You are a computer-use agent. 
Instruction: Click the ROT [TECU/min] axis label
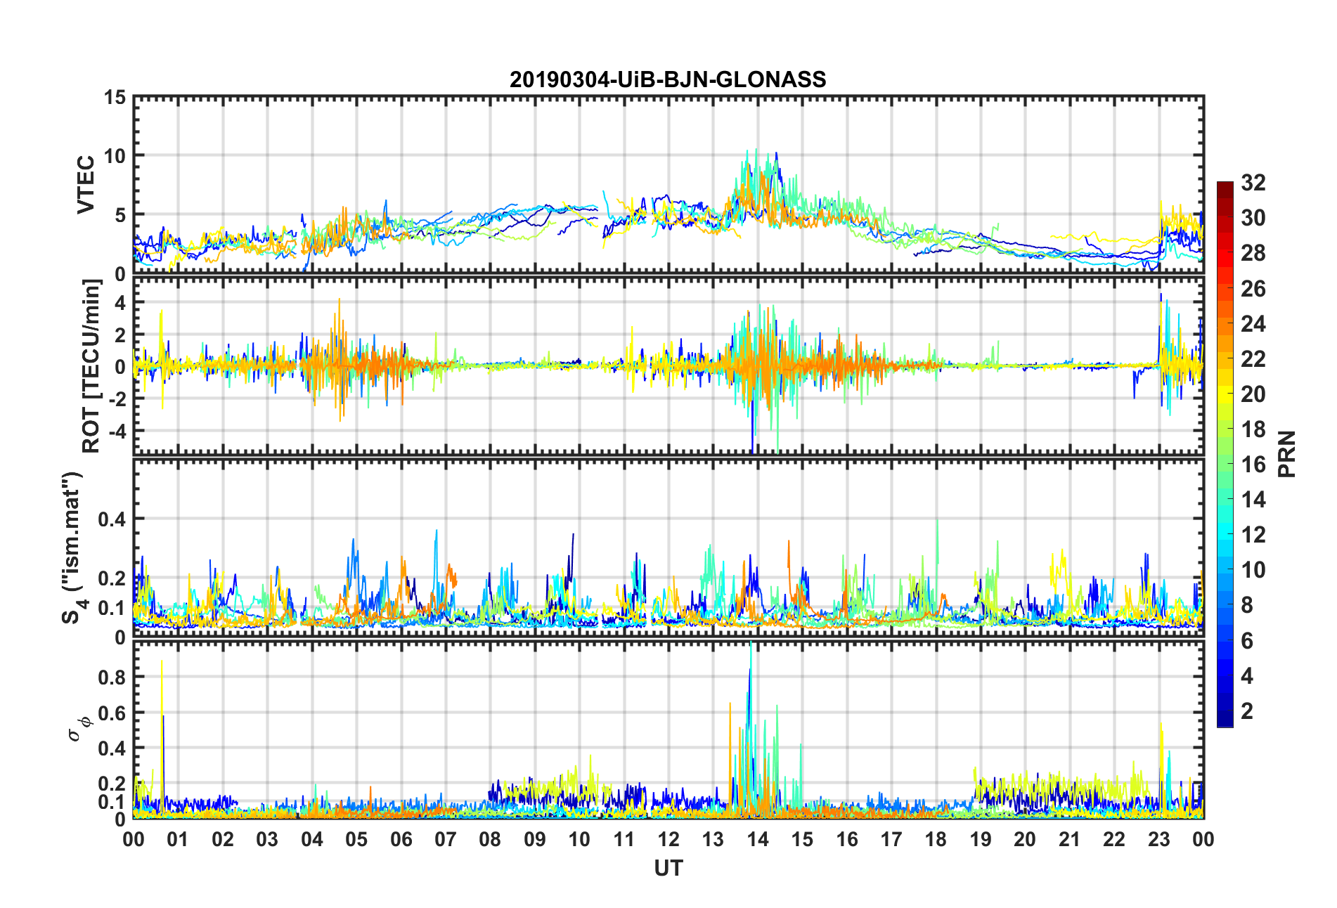pos(91,366)
